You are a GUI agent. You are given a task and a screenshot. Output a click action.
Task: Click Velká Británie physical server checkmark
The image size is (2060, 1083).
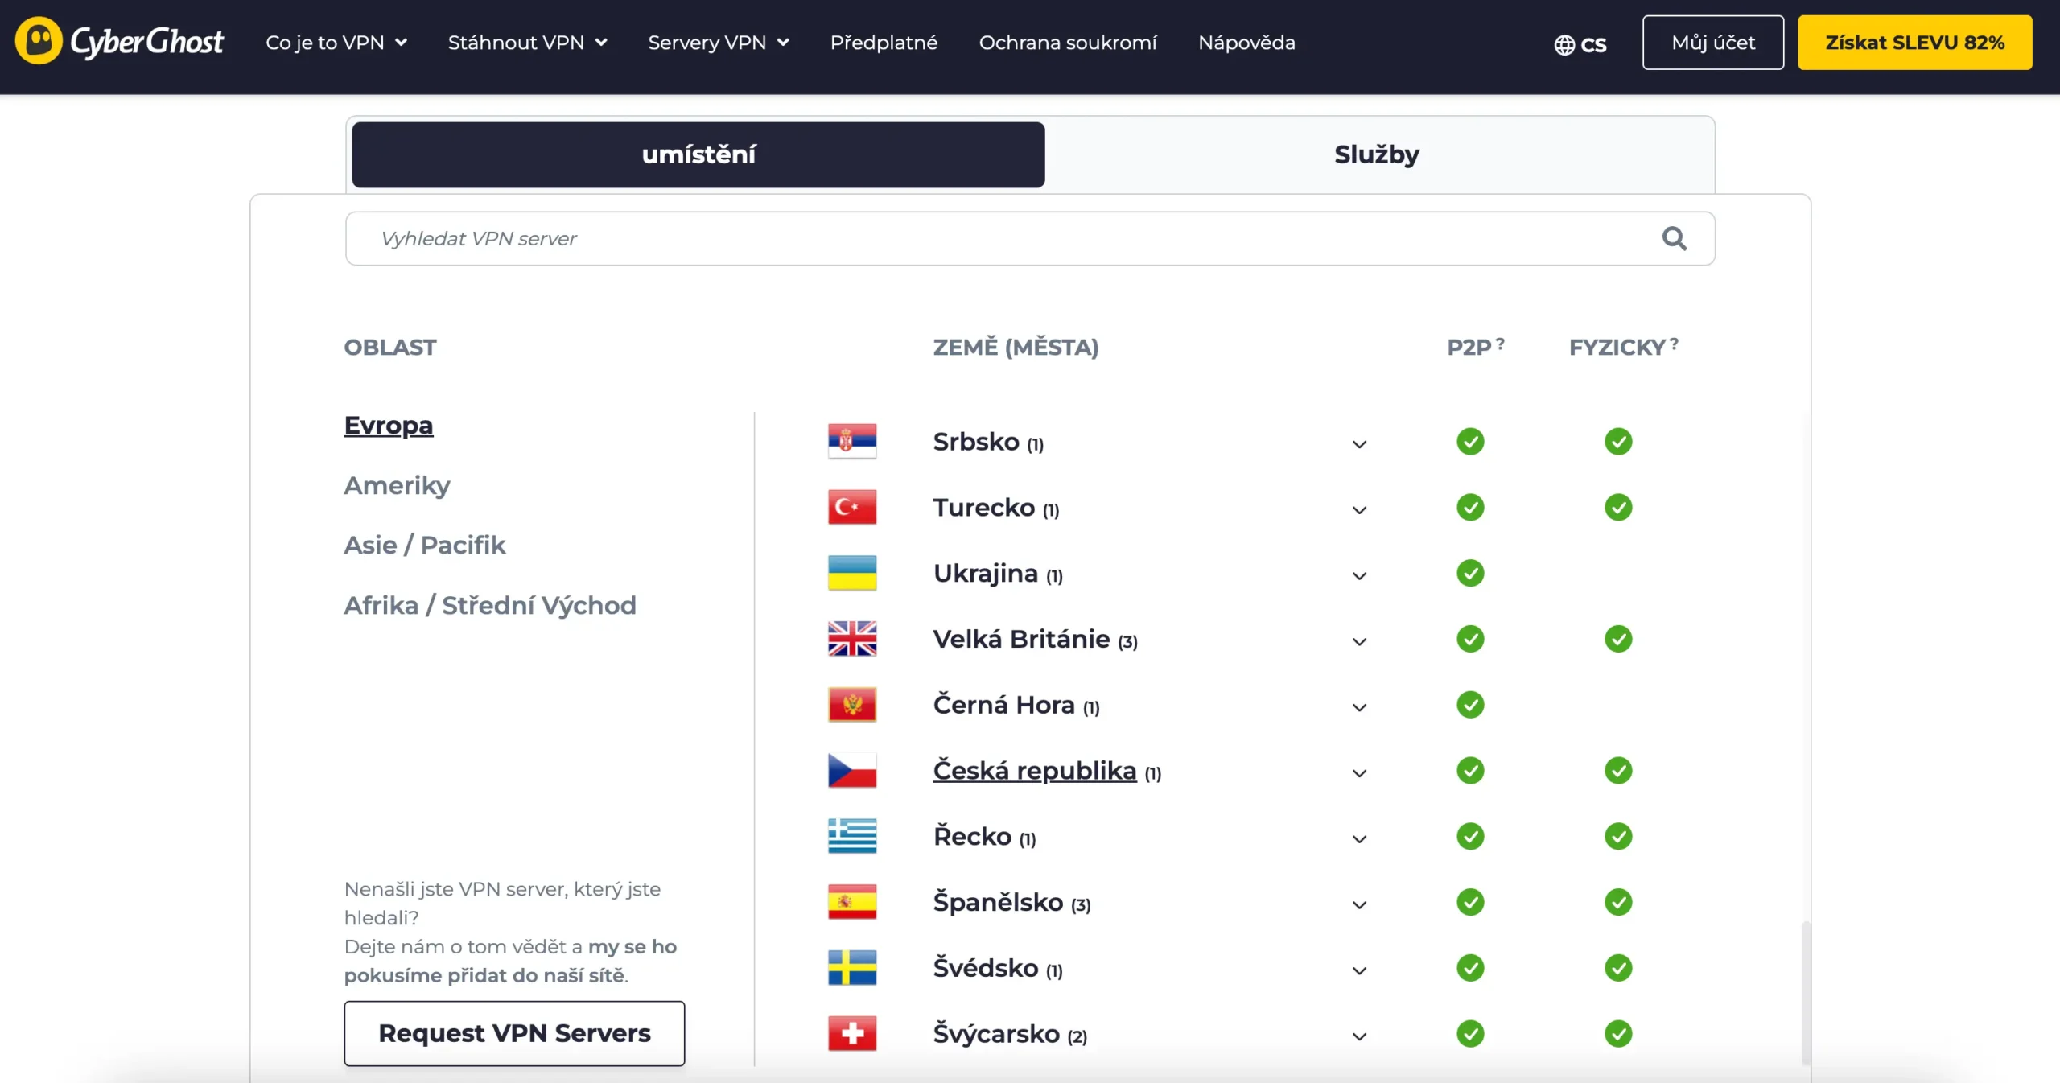point(1617,639)
